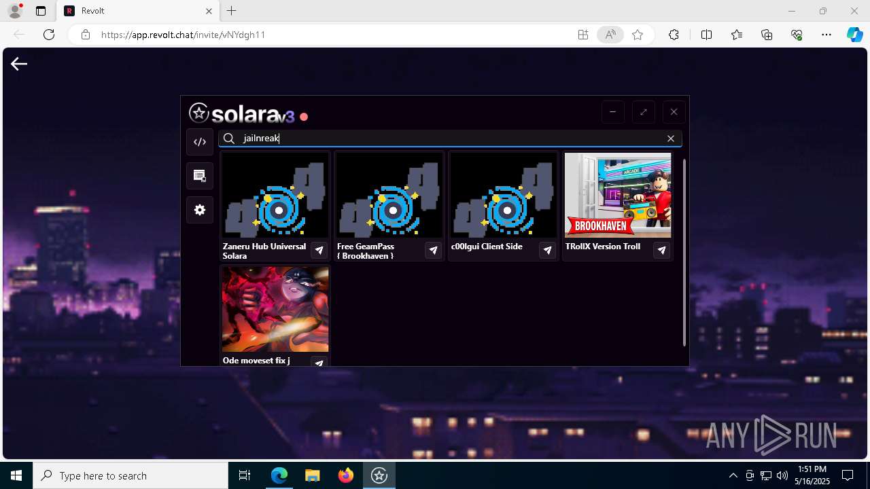The height and width of the screenshot is (489, 870).
Task: Open File Explorer from taskbar
Action: click(x=313, y=475)
